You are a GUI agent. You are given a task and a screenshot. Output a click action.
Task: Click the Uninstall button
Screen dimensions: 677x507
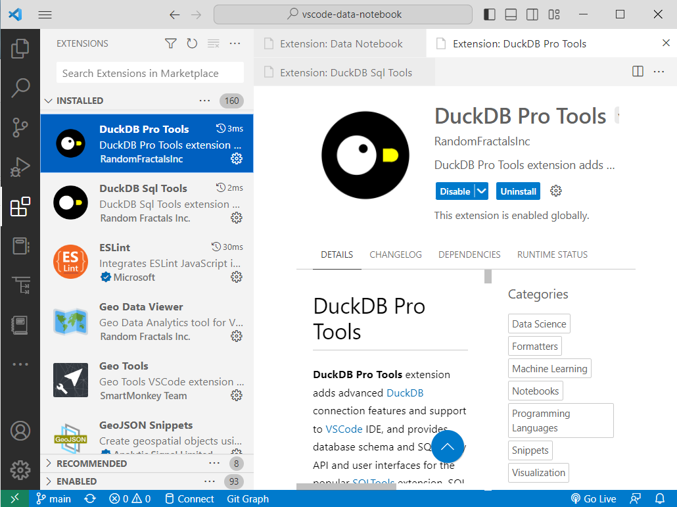pyautogui.click(x=518, y=191)
